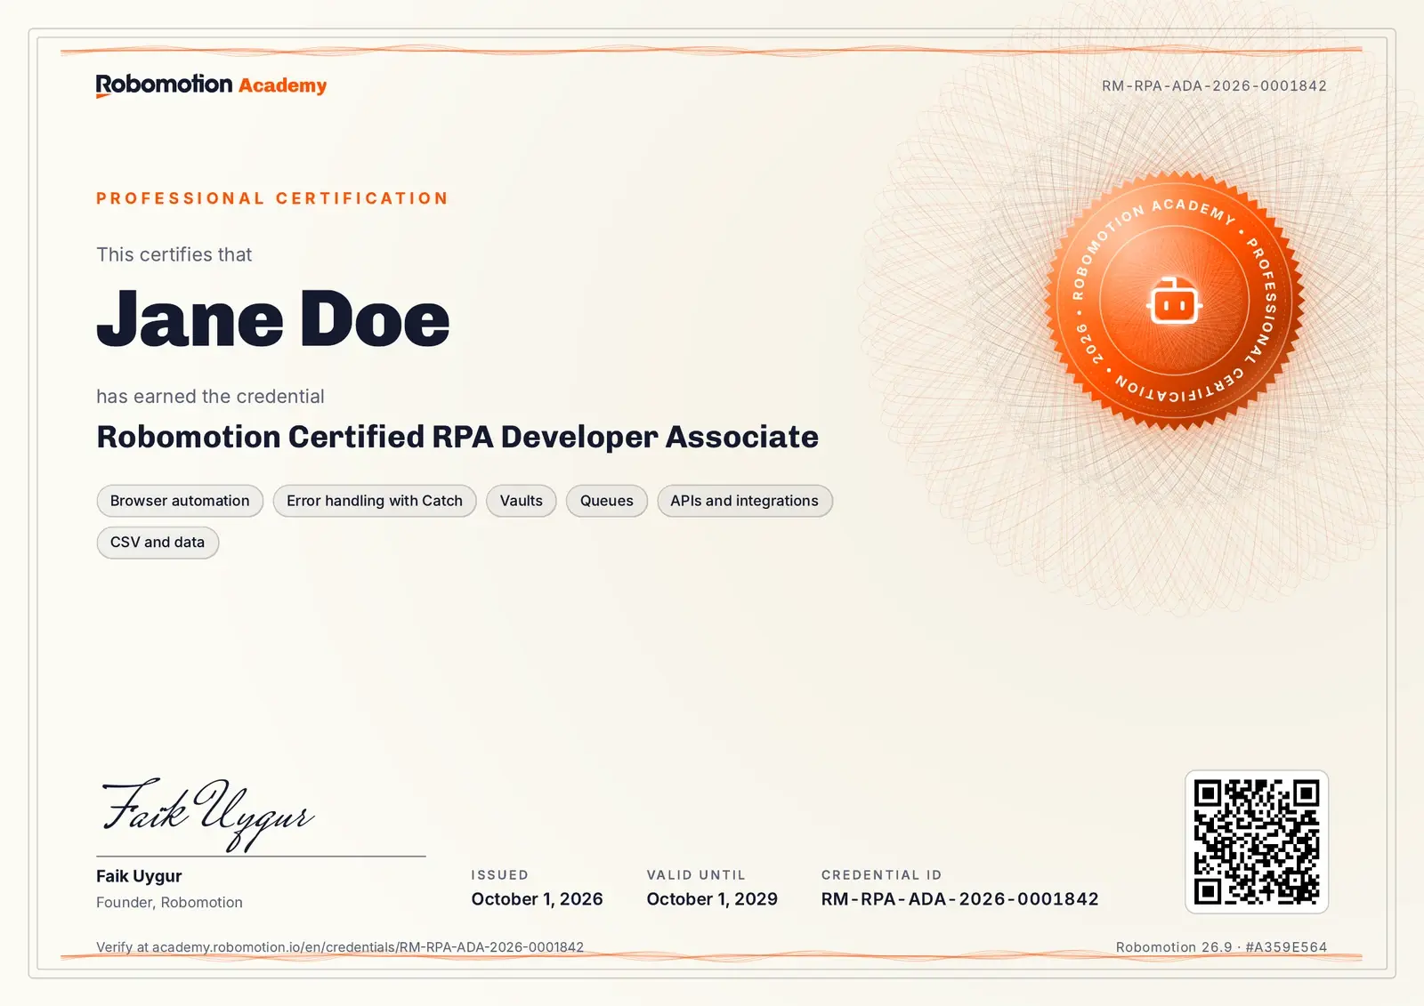Screen dimensions: 1424x1006
Task: Click the Robomotion Academy logo
Action: point(211,85)
